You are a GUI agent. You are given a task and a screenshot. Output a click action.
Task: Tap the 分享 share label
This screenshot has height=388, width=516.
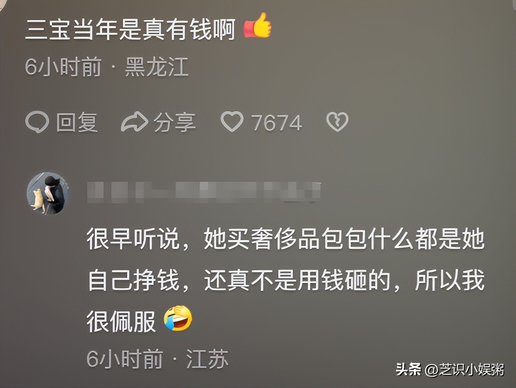click(174, 122)
